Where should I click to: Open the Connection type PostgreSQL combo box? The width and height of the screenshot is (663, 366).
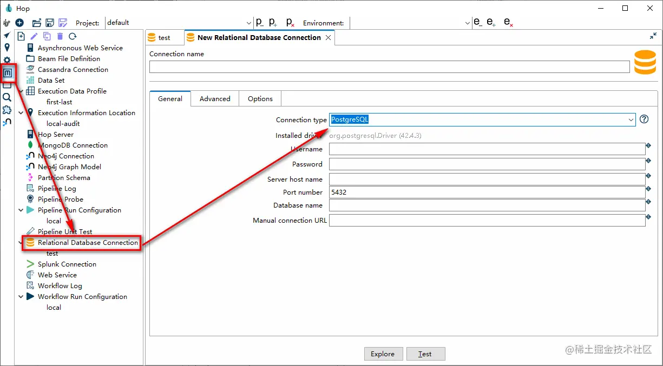pyautogui.click(x=482, y=119)
